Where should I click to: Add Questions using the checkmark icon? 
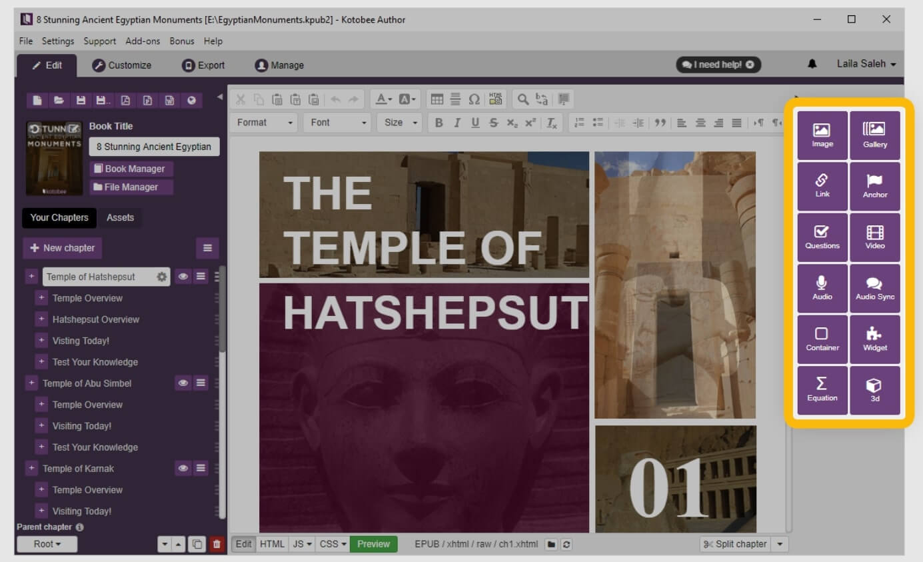tap(822, 237)
